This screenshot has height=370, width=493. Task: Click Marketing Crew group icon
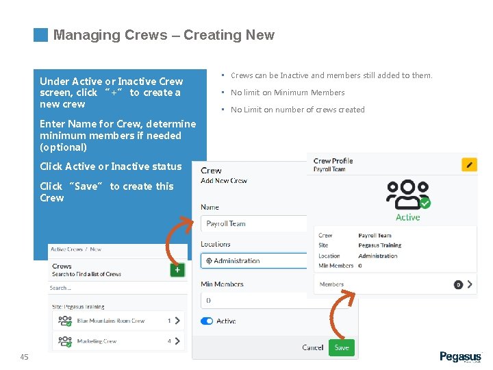tap(65, 341)
